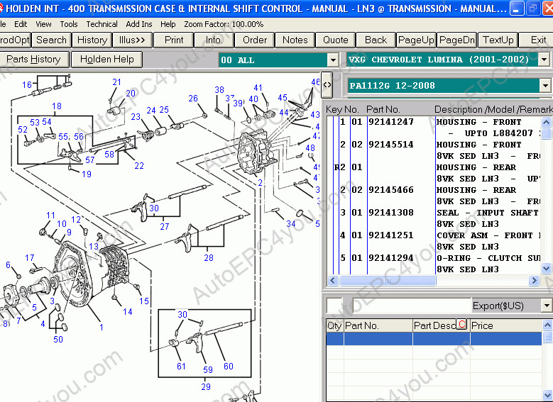
Task: Click the Info. button
Action: [214, 40]
